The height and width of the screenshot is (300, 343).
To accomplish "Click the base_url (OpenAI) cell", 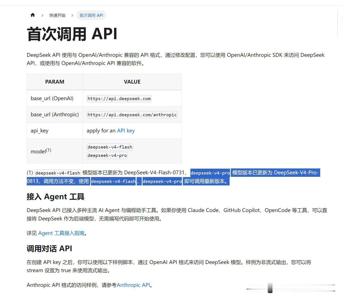I will (55, 98).
